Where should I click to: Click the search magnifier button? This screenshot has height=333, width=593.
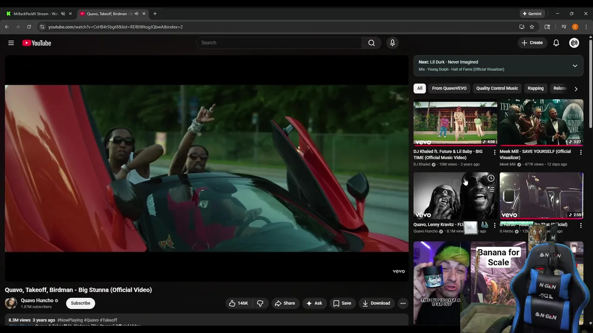372,43
